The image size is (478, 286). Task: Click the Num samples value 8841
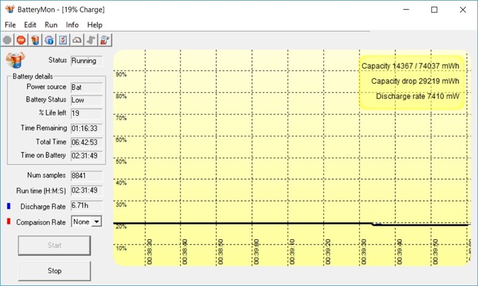point(87,176)
